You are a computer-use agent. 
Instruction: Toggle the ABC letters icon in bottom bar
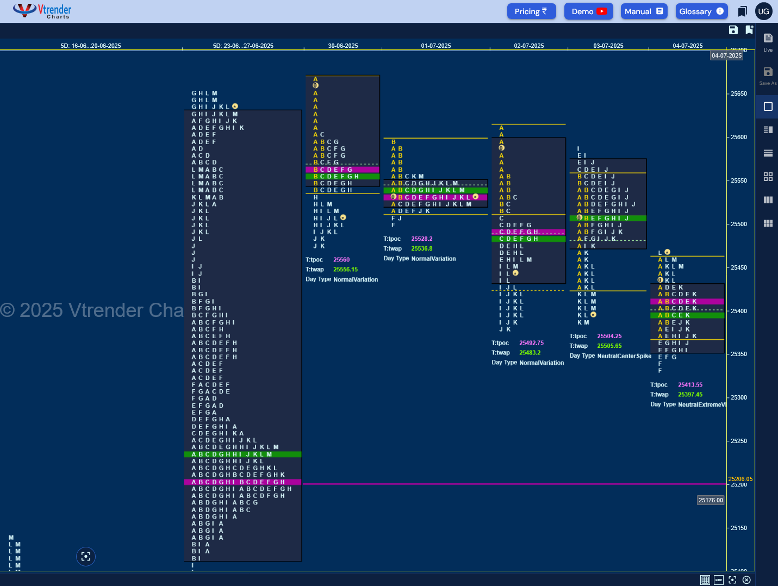tap(719, 580)
